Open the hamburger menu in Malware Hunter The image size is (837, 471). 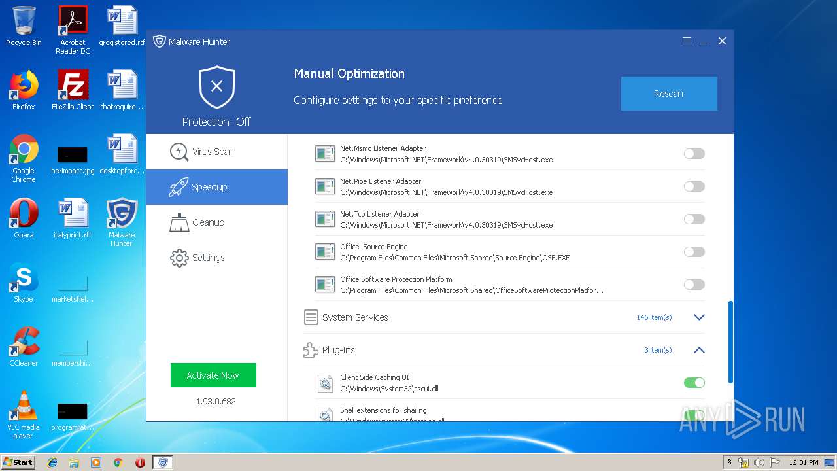point(687,41)
